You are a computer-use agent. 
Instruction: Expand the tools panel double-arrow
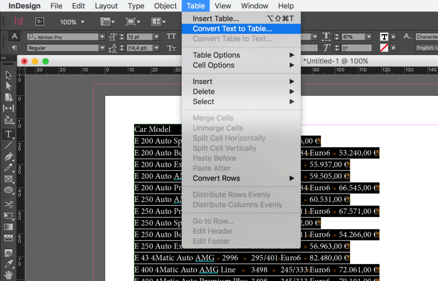[x=3, y=58]
